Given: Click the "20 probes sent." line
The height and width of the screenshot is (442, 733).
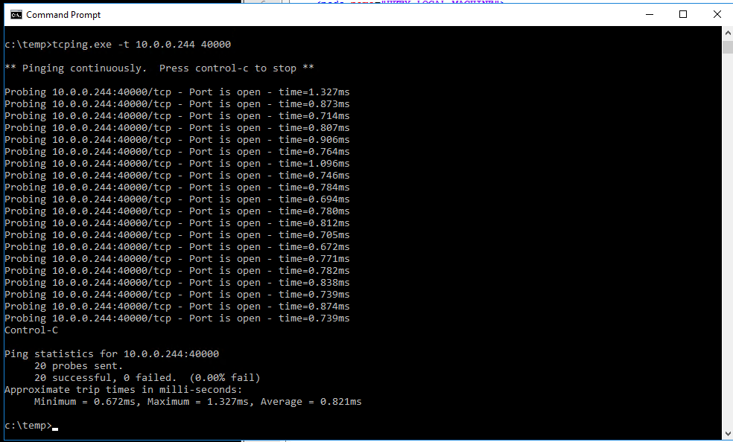Looking at the screenshot, I should pos(78,366).
